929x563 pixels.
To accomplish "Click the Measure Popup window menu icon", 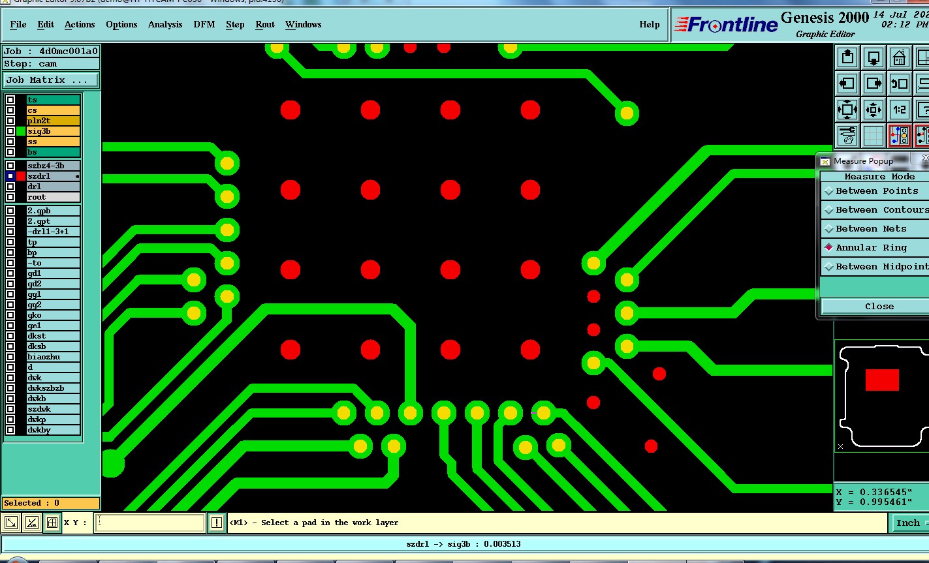I will 825,161.
